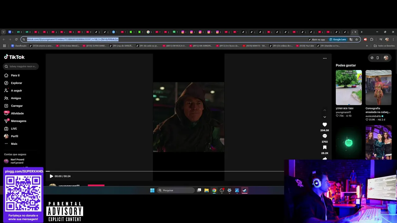Go back in browser history
Viewport: 397px width, 223px height.
tap(4, 39)
